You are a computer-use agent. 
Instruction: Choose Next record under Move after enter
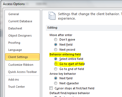pyautogui.click(x=56, y=50)
